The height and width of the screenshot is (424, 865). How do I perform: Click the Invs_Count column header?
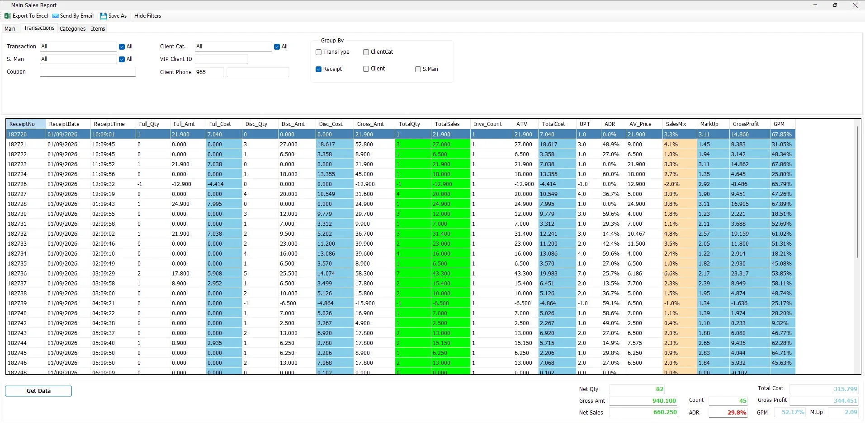(x=492, y=124)
